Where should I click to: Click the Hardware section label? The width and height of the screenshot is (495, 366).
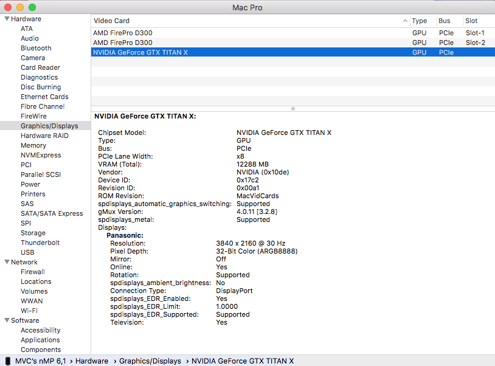click(x=26, y=19)
